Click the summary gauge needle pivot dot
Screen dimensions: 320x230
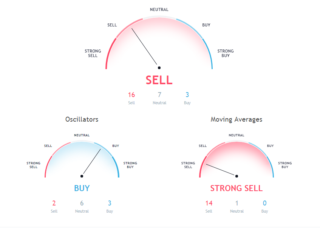point(159,68)
